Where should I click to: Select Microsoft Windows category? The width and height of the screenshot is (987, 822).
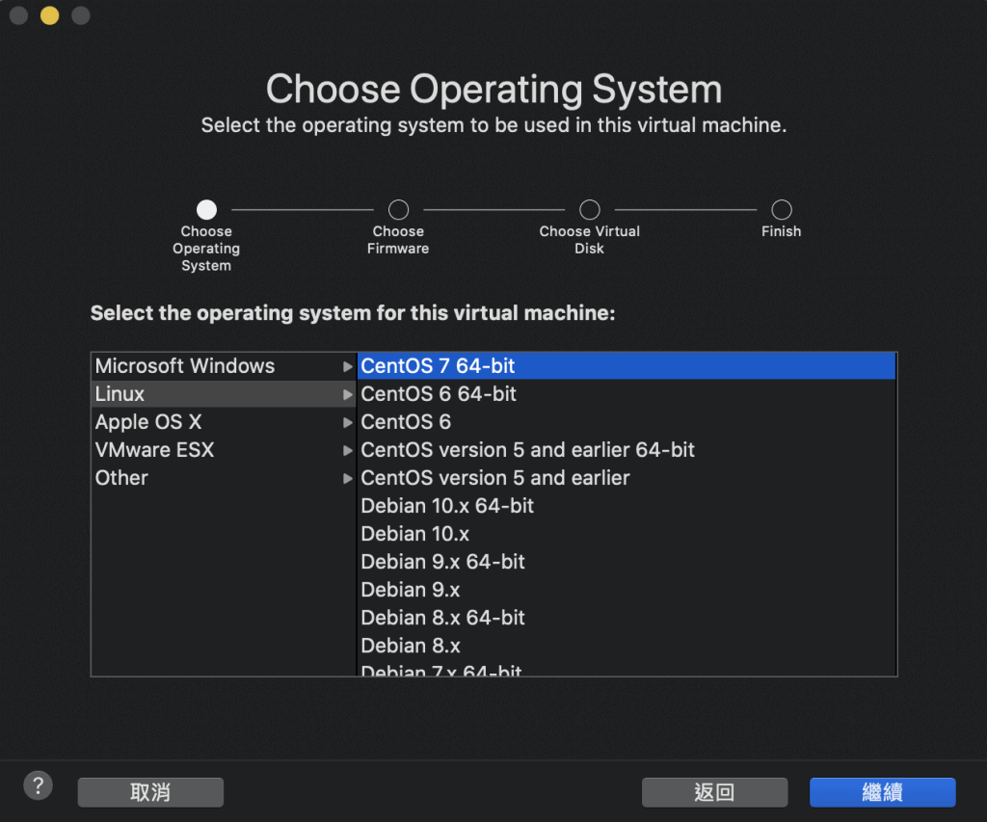click(224, 365)
